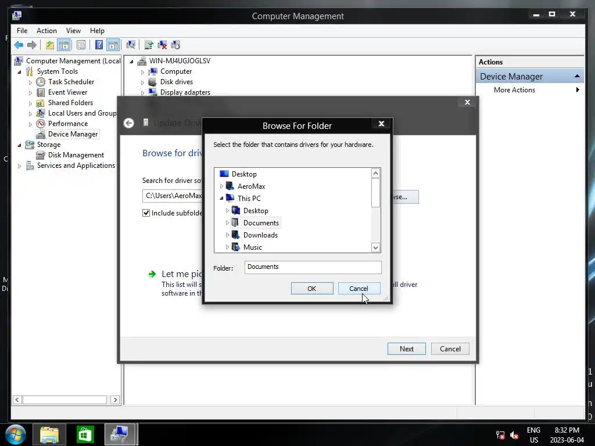This screenshot has width=595, height=446.
Task: Click the Back arrow in the toolbar
Action: [x=19, y=45]
